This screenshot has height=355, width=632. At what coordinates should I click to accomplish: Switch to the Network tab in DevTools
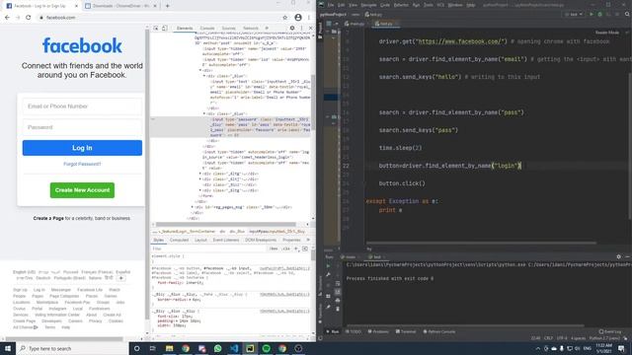click(250, 29)
